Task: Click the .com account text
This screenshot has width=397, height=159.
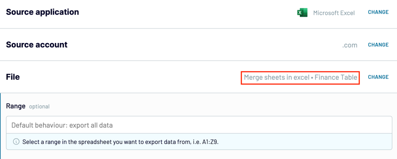Action: coord(350,45)
